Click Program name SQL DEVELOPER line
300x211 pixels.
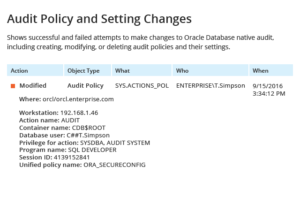67,150
